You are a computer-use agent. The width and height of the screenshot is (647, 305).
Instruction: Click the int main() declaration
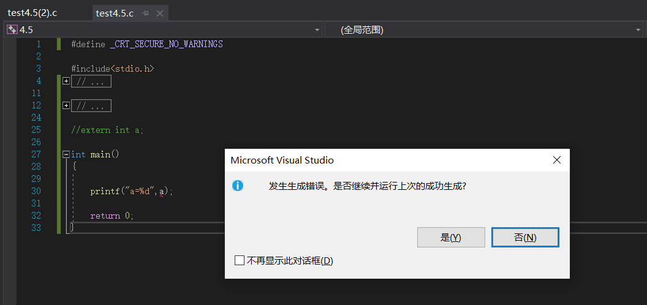click(x=95, y=154)
